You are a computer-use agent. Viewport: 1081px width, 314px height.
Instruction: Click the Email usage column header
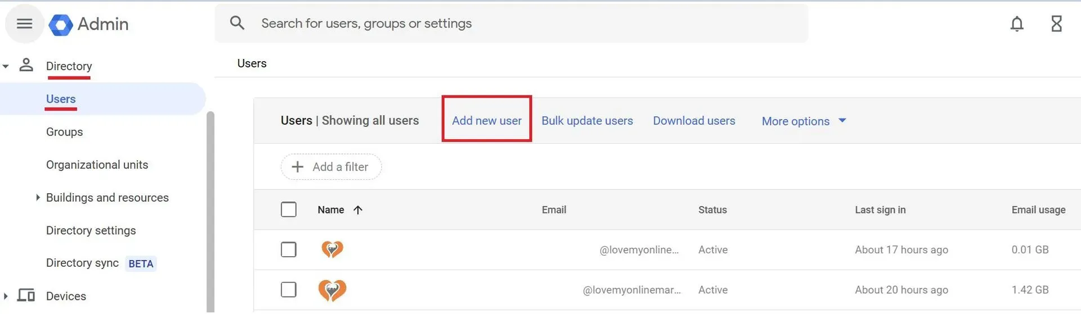(x=1038, y=210)
